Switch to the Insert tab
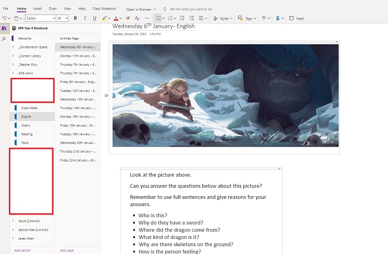This screenshot has height=254, width=388. 37,9
